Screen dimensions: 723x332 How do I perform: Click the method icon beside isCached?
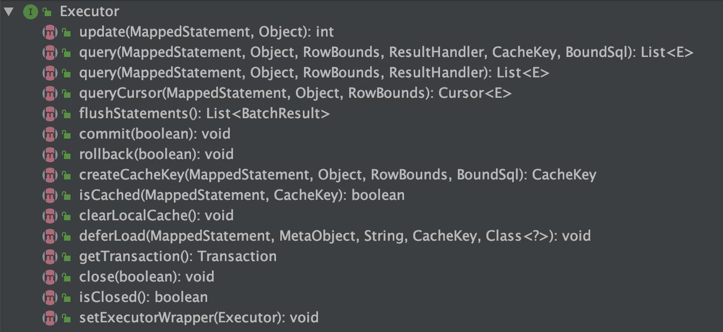[49, 195]
